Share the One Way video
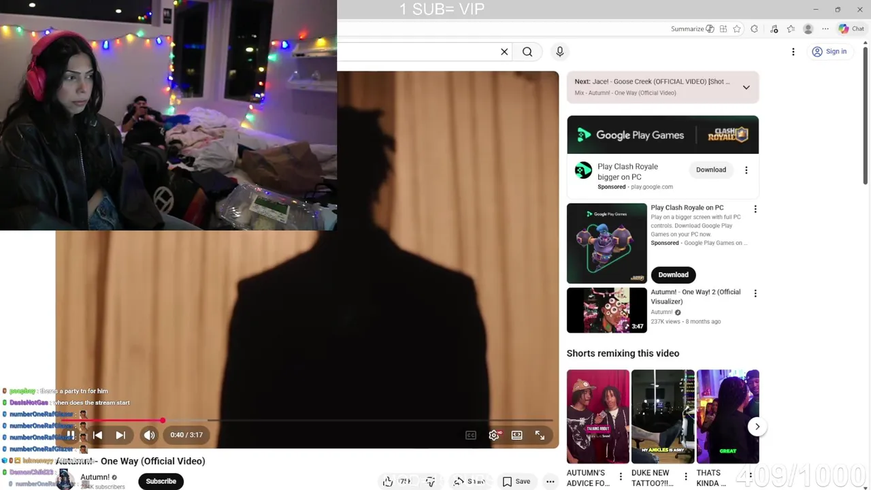This screenshot has width=871, height=490. point(470,482)
